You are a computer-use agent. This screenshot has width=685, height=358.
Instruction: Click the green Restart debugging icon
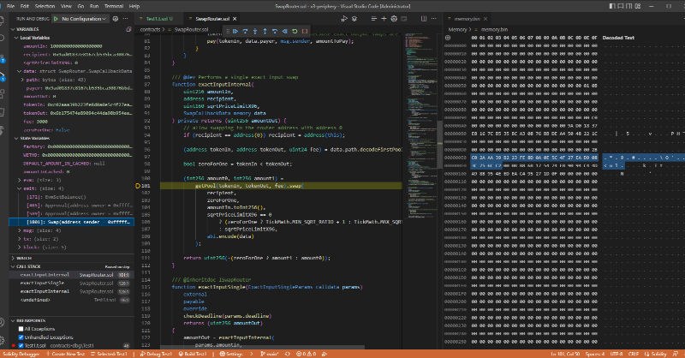click(295, 31)
